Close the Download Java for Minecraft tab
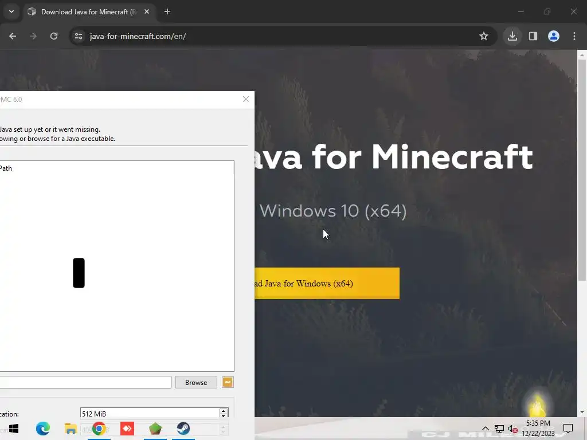This screenshot has height=440, width=587. (147, 12)
